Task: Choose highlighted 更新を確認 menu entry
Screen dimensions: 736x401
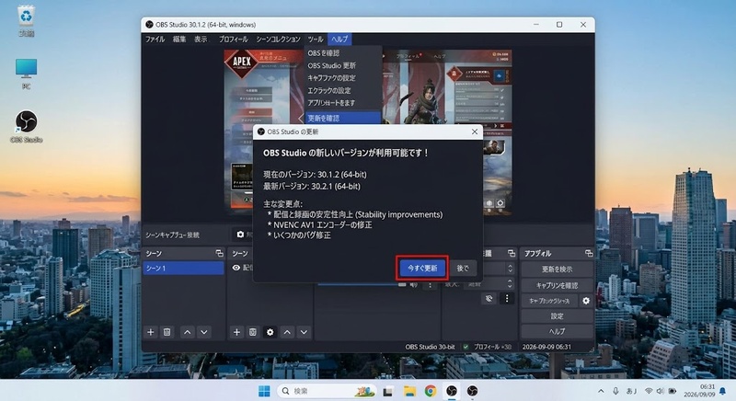Action: 342,119
